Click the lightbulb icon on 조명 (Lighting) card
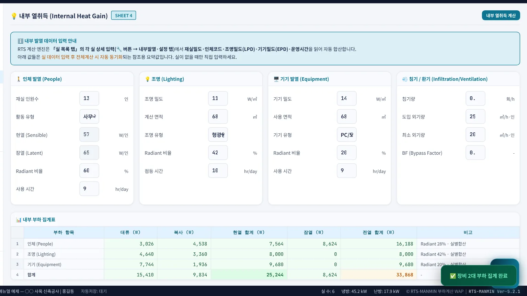This screenshot has height=296, width=527. pyautogui.click(x=147, y=79)
